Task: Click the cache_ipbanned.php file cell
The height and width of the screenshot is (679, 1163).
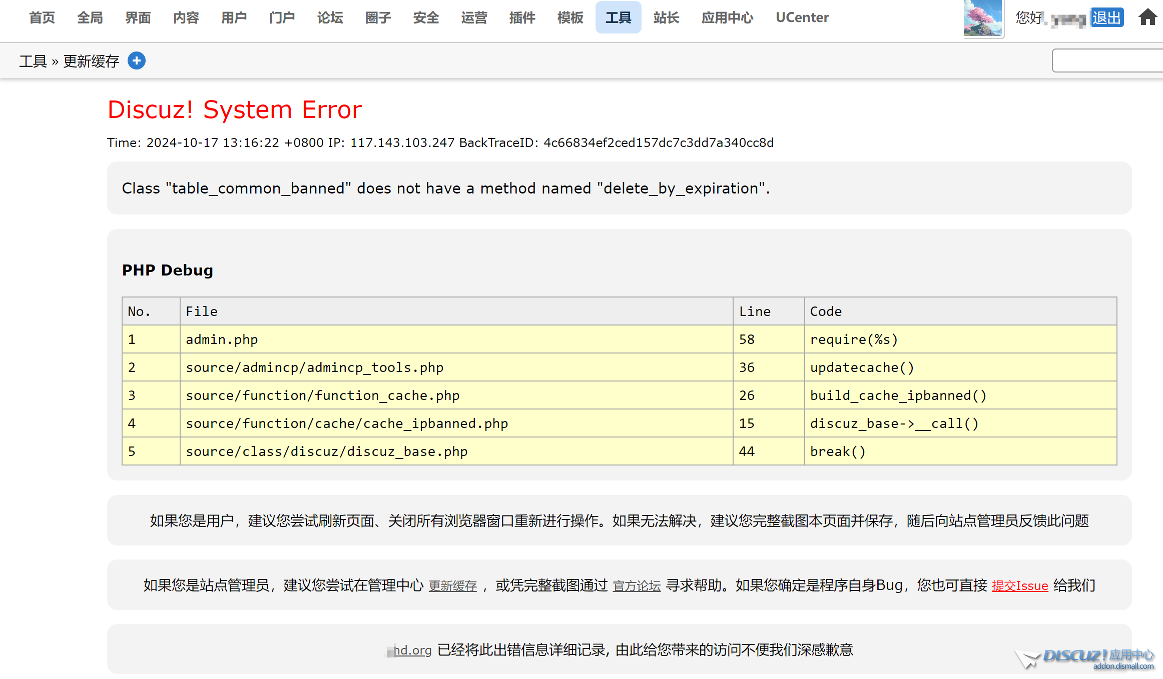Action: (x=456, y=423)
